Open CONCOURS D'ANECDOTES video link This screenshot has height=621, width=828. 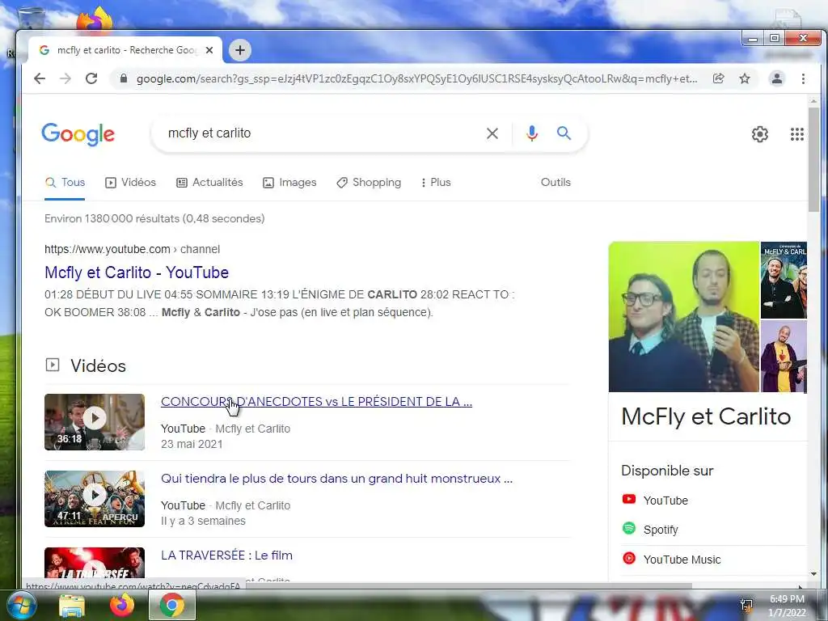[x=316, y=401]
